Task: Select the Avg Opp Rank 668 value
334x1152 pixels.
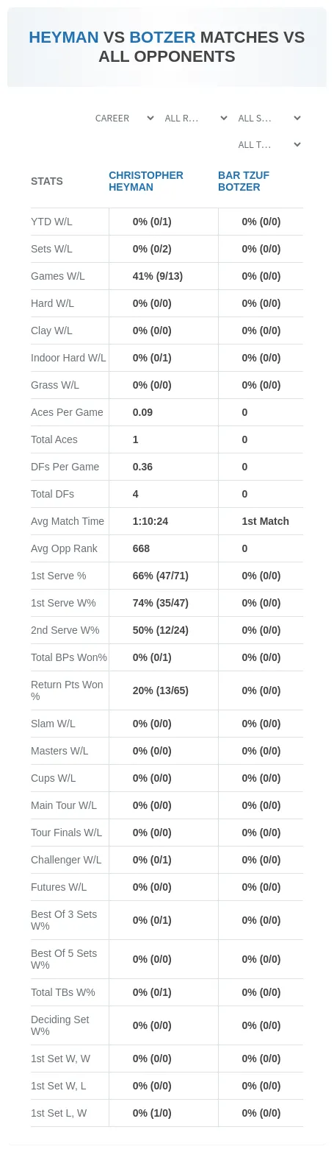Action: coord(141,548)
